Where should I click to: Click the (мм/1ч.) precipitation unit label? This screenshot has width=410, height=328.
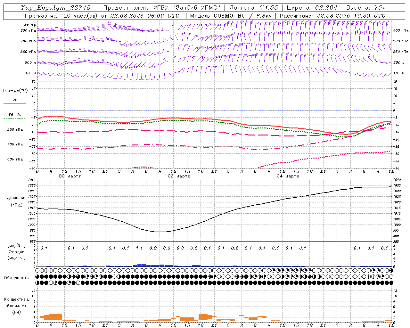(16, 258)
